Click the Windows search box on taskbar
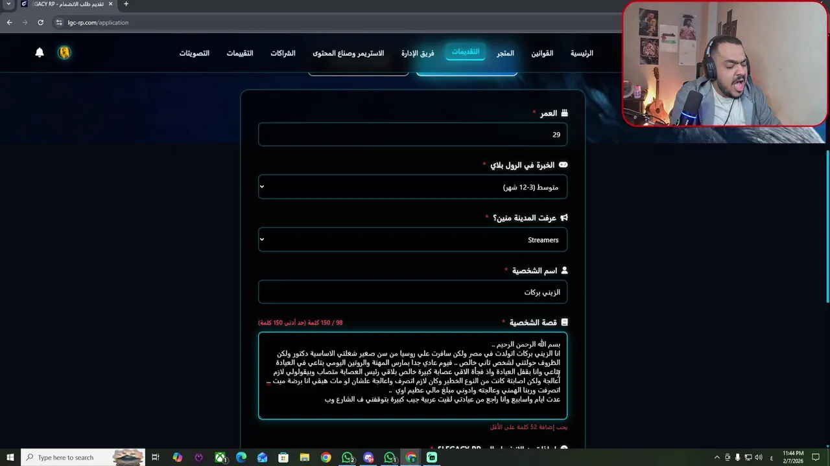Screen dimensions: 830x466 click(83, 458)
